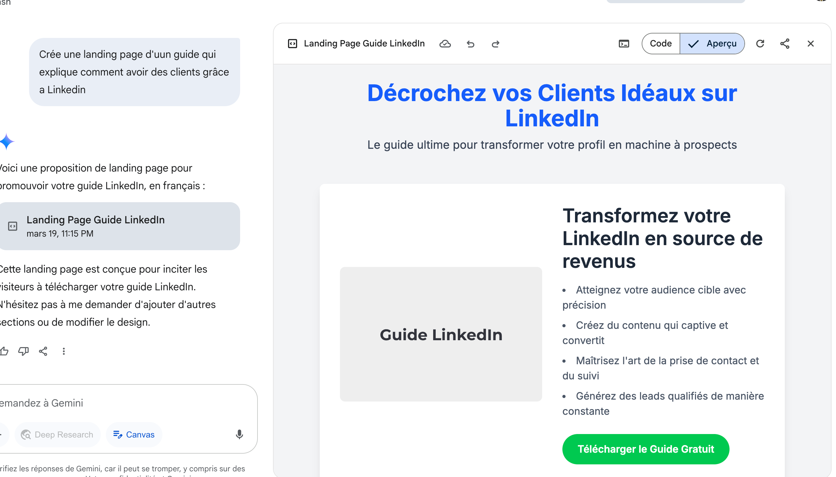Toggle the Deep Research chip
This screenshot has width=836, height=477.
tap(57, 434)
